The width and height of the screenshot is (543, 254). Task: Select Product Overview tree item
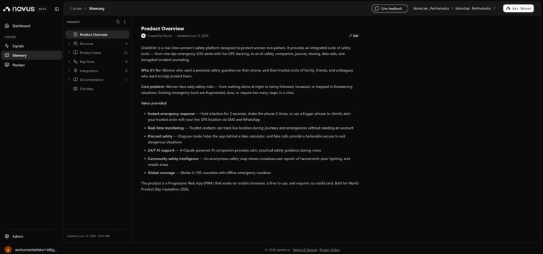click(x=97, y=34)
